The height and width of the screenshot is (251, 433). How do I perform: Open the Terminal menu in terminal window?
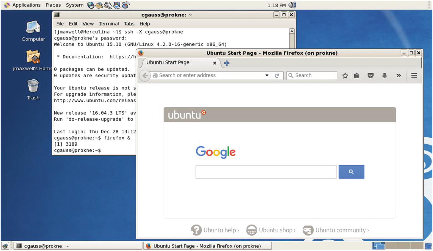(109, 24)
